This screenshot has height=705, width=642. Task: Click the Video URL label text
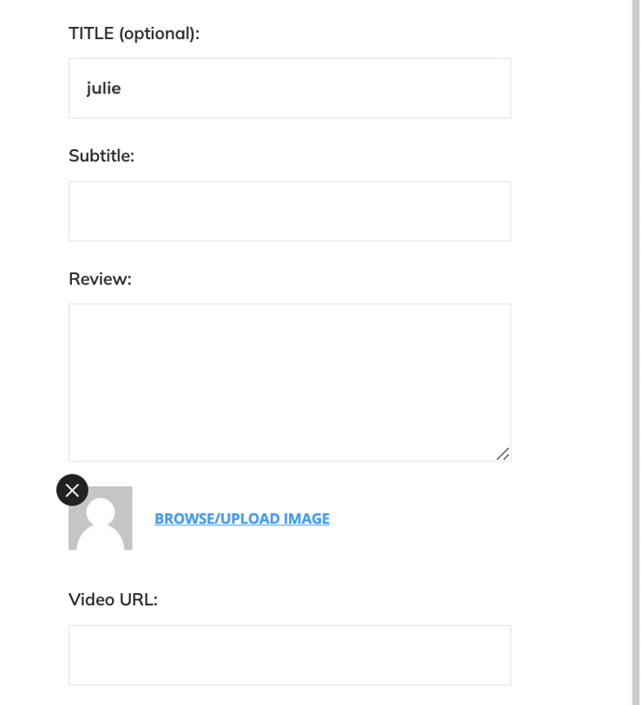pos(113,600)
